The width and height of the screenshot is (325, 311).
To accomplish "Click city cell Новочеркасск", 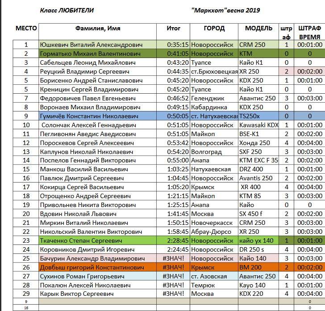I will tap(214, 223).
